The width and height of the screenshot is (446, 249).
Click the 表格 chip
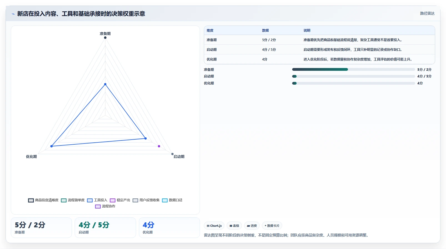click(x=234, y=226)
